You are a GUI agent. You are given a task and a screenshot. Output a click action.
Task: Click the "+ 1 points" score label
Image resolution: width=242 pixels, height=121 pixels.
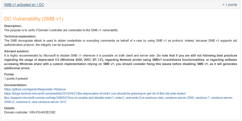230,5
